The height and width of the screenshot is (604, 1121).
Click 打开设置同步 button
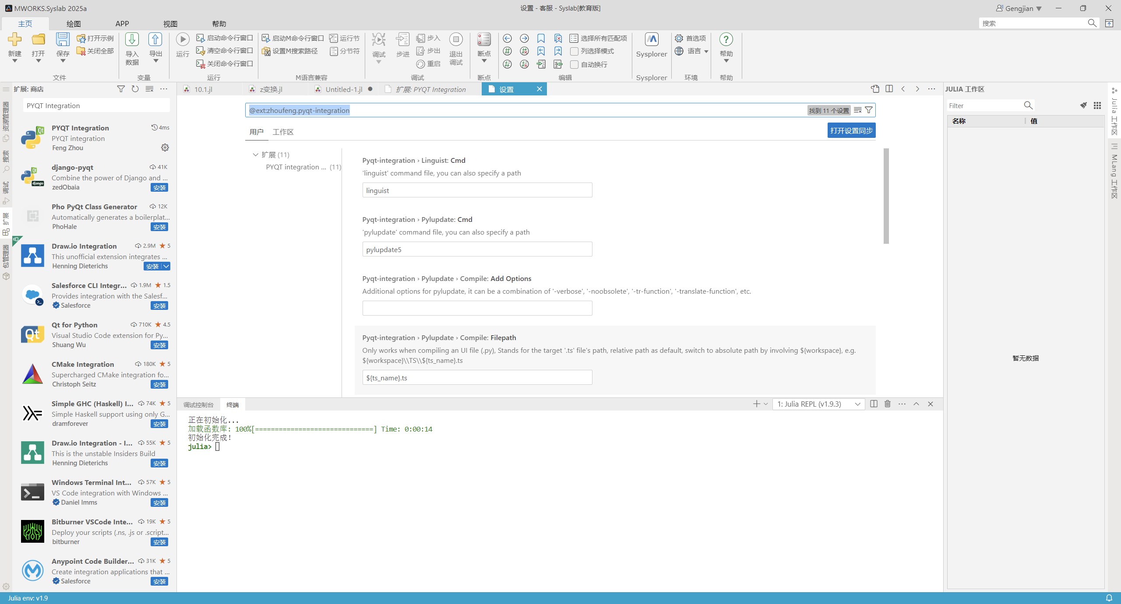pos(851,130)
